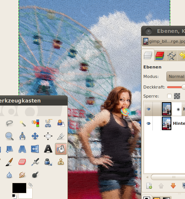Raise the selected layer with up arrow
Screen dimensions: 185x199
[161, 186]
